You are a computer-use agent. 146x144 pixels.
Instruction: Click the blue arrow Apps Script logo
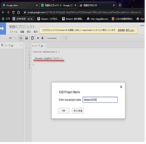coord(3,28)
